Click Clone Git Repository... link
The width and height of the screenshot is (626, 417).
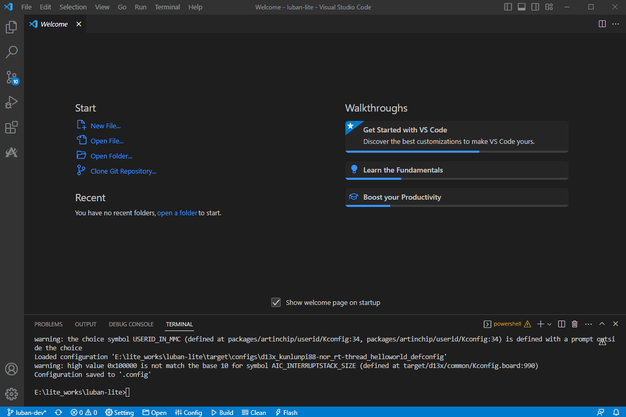[124, 171]
